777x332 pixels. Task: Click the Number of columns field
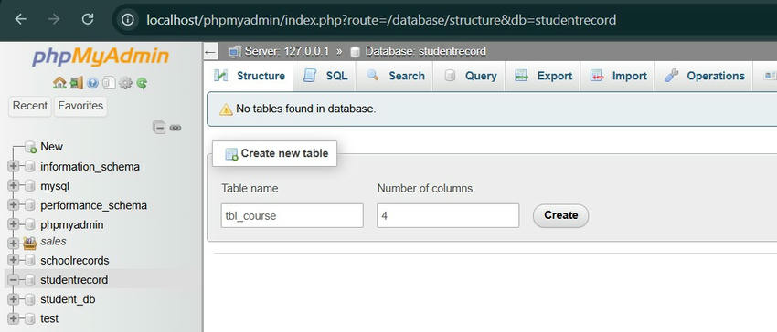coord(448,216)
